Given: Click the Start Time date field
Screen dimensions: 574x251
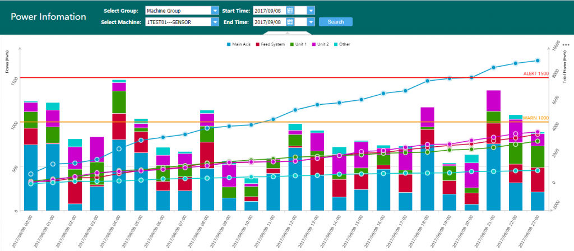Looking at the screenshot, I should pos(270,11).
